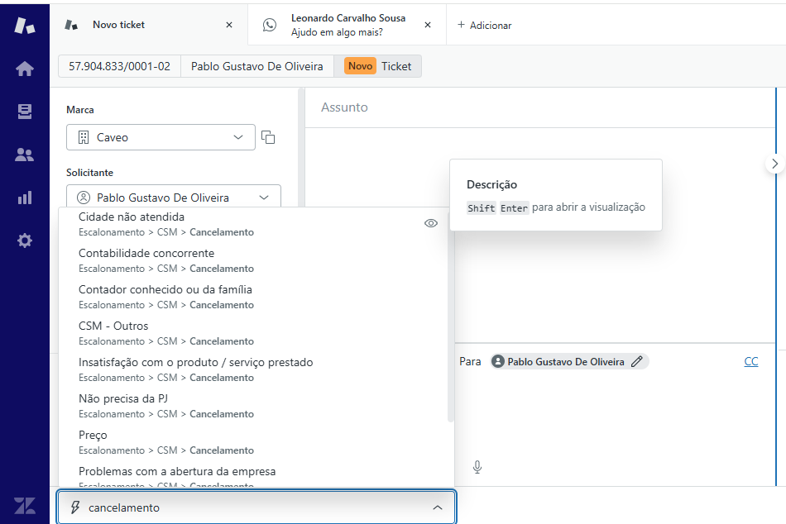
Task: Open the Admin gear icon
Action: pyautogui.click(x=25, y=241)
